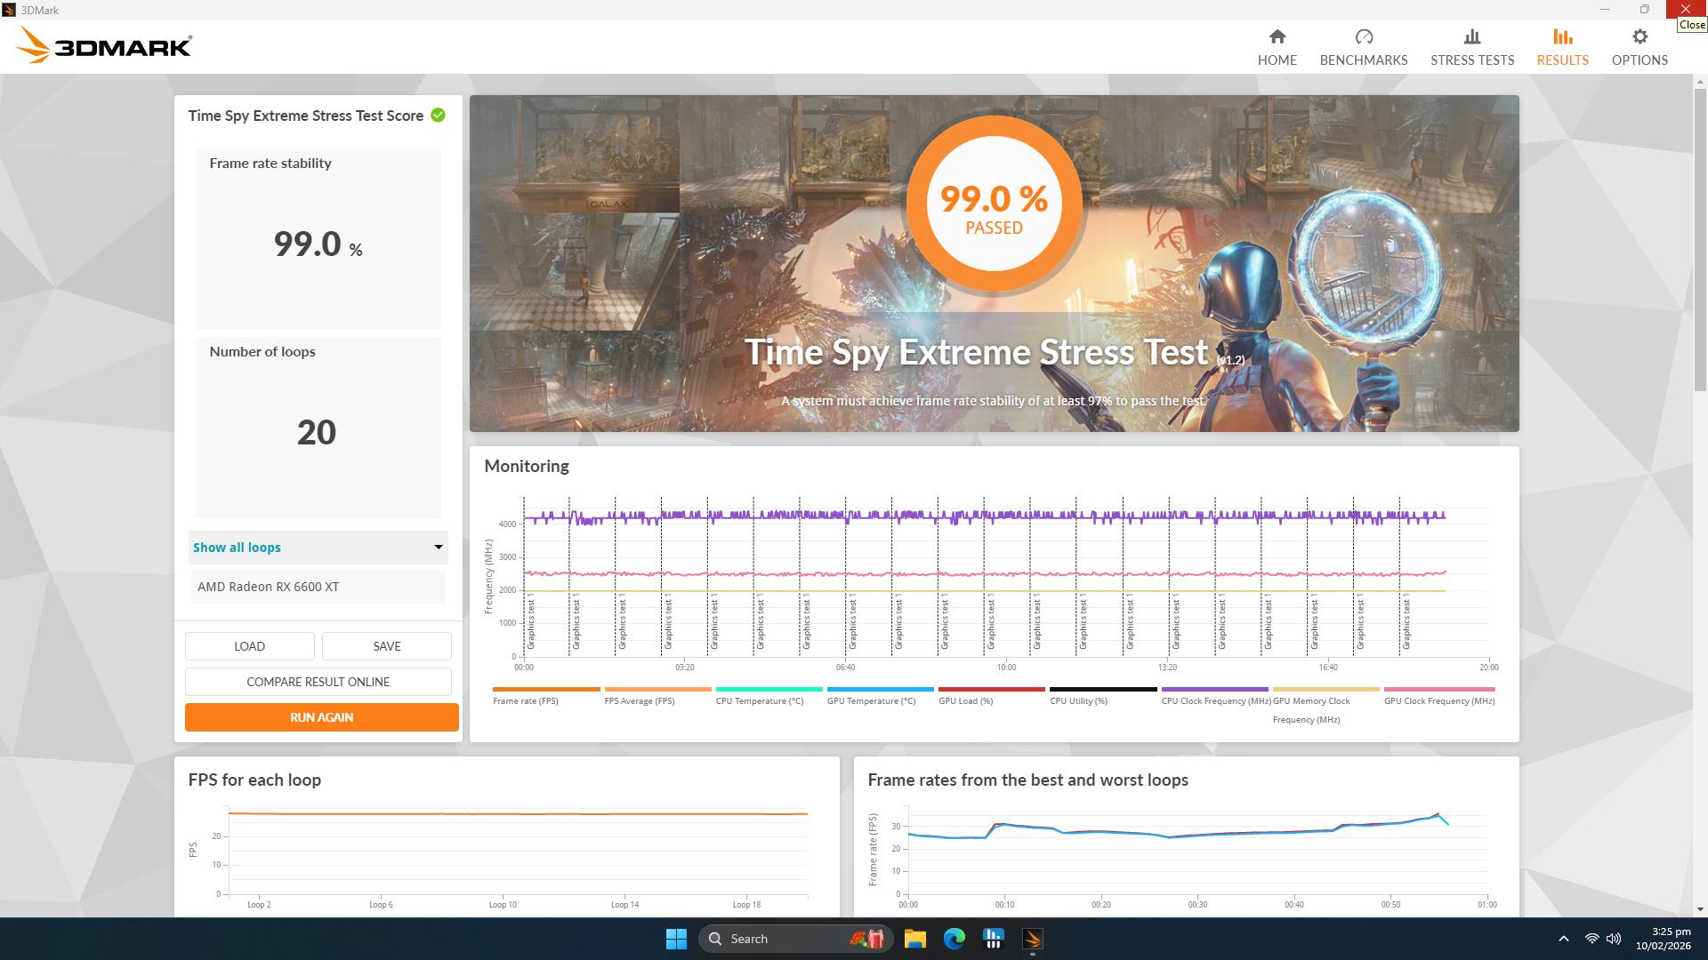Start the test with RUN AGAIN
Screen dimensions: 1708x960
(321, 717)
